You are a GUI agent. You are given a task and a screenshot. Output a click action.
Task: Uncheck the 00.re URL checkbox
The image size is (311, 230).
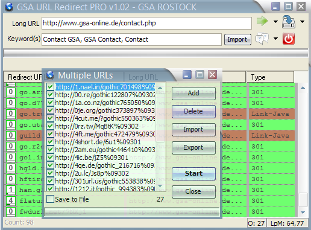[x=50, y=95]
